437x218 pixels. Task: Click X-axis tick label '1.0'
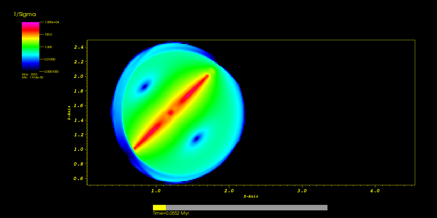pos(156,191)
